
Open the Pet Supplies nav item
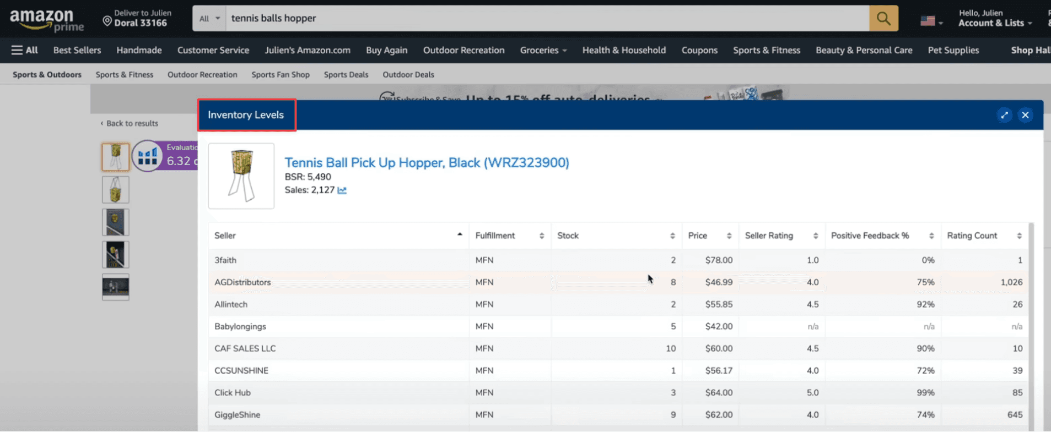(953, 50)
